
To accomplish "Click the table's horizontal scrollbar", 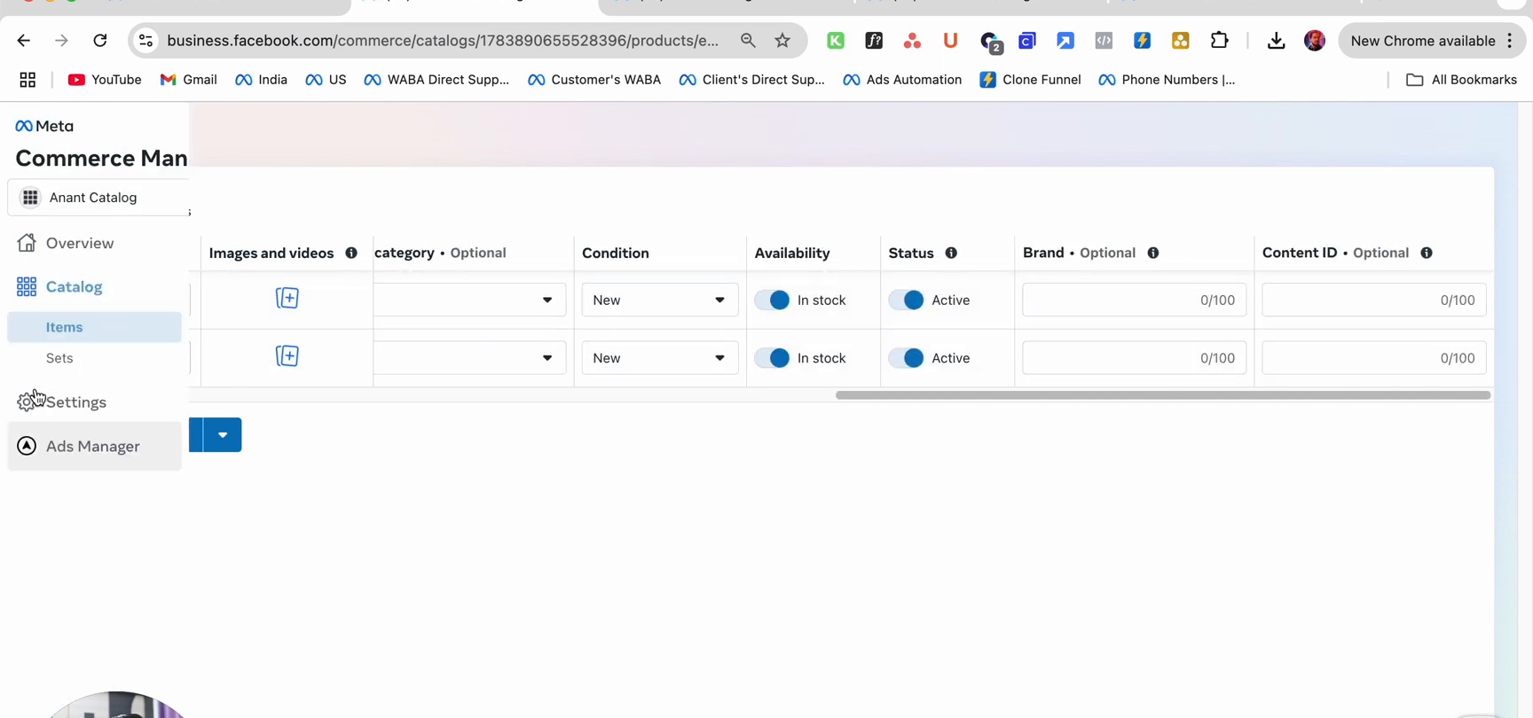I will pyautogui.click(x=1163, y=395).
